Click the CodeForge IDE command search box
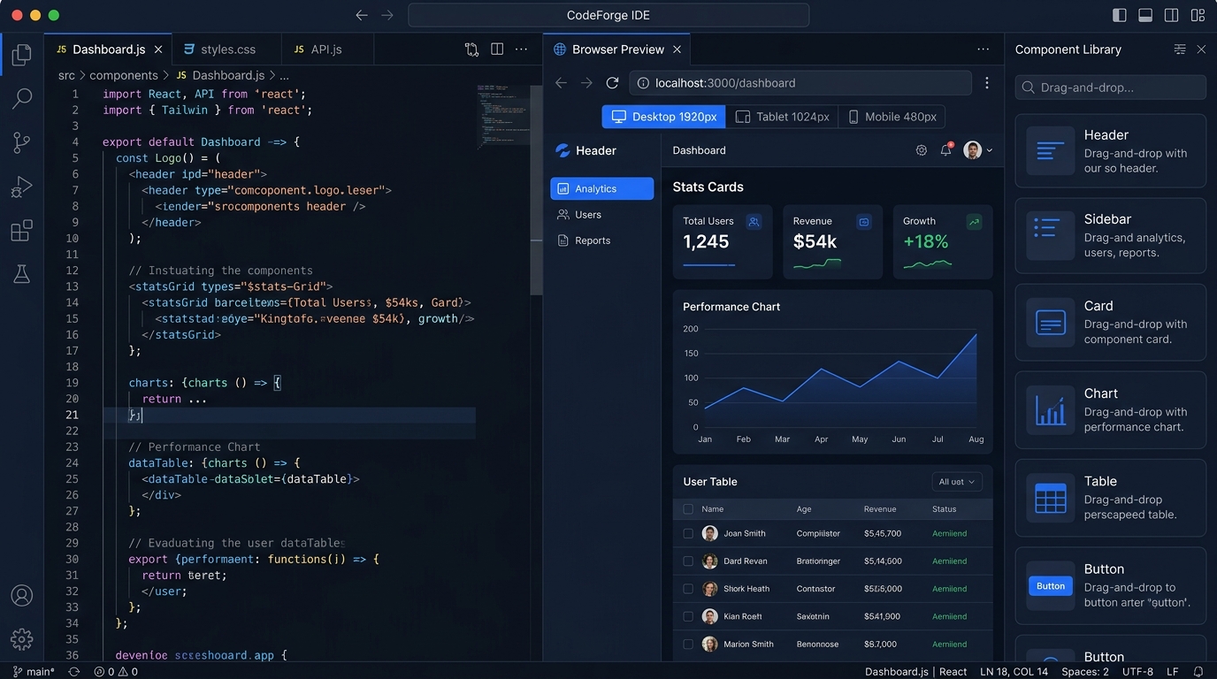 click(608, 15)
